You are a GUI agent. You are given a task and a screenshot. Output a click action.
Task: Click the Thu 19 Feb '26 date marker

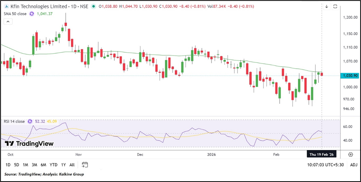[x=322, y=154]
